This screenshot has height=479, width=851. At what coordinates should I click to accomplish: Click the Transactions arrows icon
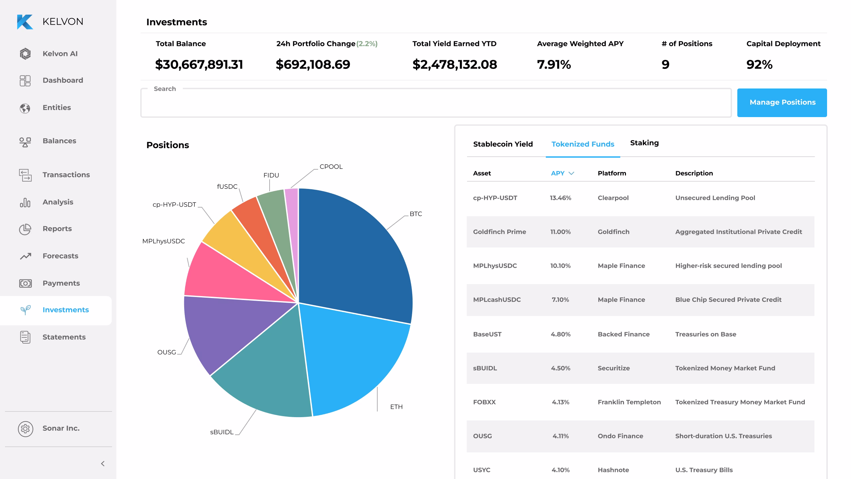point(25,175)
